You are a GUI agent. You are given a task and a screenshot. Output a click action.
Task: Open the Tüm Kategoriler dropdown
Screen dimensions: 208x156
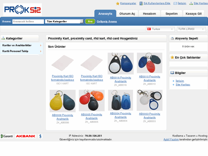pyautogui.click(x=64, y=21)
